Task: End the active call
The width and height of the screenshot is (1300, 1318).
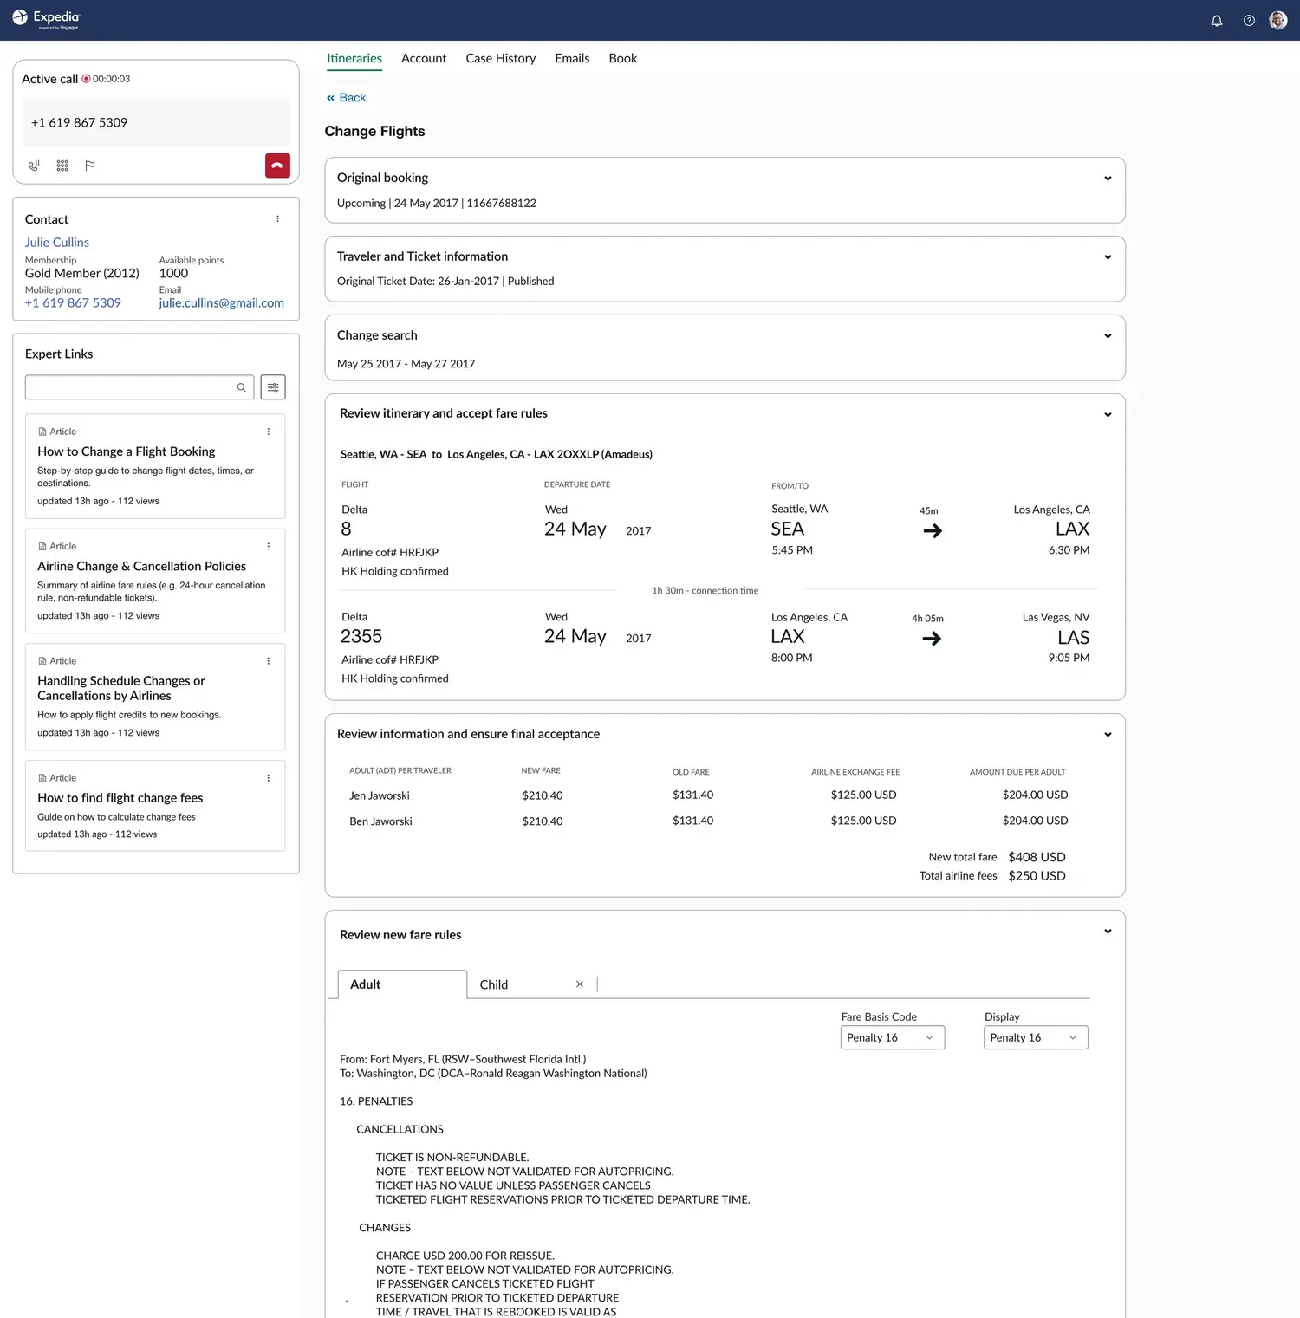Action: [277, 166]
